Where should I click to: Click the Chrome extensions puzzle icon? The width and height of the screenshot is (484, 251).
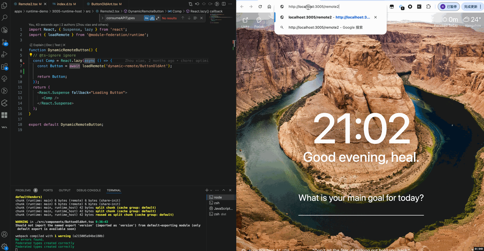coord(428,7)
